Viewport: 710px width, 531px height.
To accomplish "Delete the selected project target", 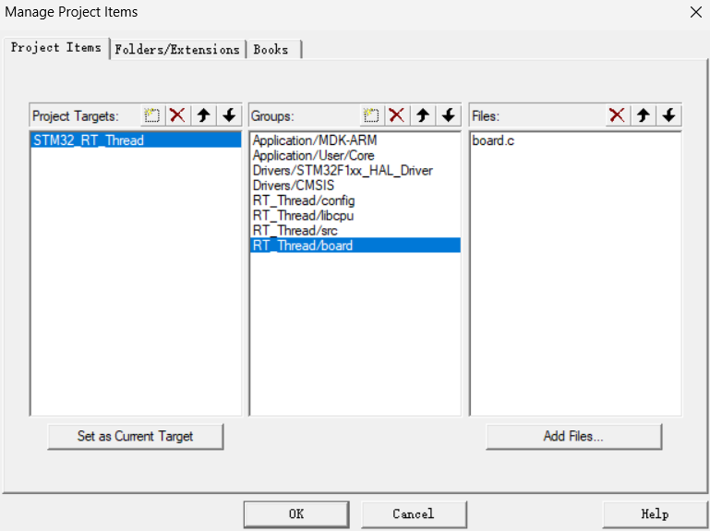I will (x=177, y=115).
